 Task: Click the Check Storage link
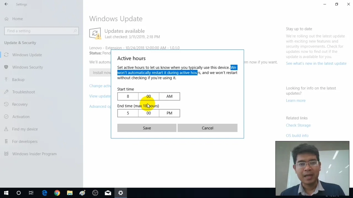tap(298, 125)
